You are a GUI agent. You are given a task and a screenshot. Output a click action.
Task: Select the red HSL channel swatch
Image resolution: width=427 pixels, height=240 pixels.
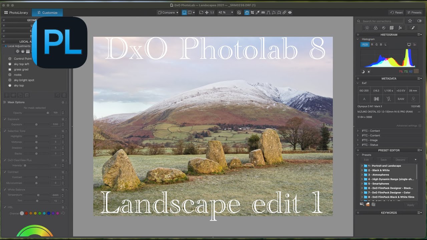26,213
